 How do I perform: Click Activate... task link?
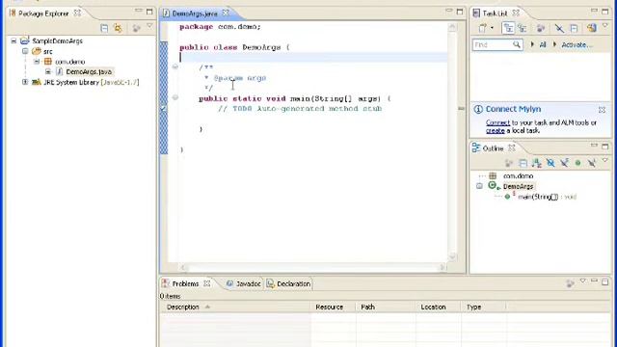click(577, 45)
